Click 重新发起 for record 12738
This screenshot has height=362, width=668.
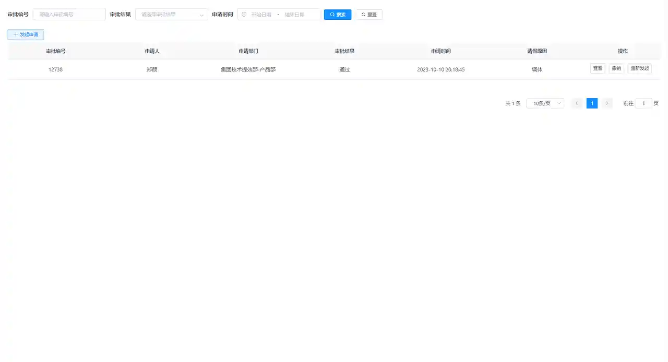(640, 68)
